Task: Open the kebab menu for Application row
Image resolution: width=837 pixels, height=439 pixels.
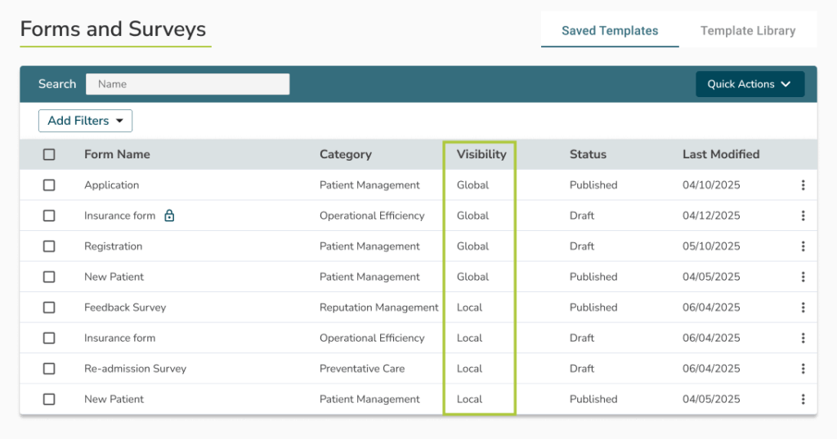Action: [x=803, y=185]
